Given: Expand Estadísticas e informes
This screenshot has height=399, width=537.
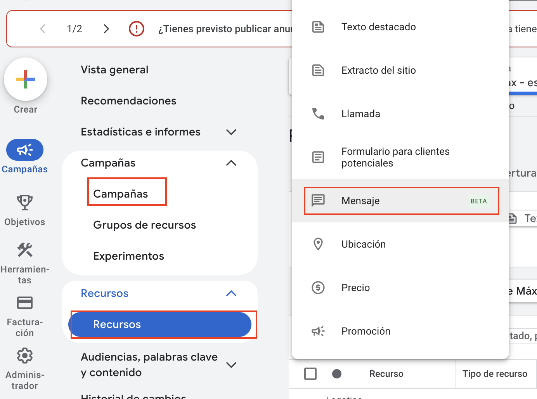Looking at the screenshot, I should [x=231, y=132].
